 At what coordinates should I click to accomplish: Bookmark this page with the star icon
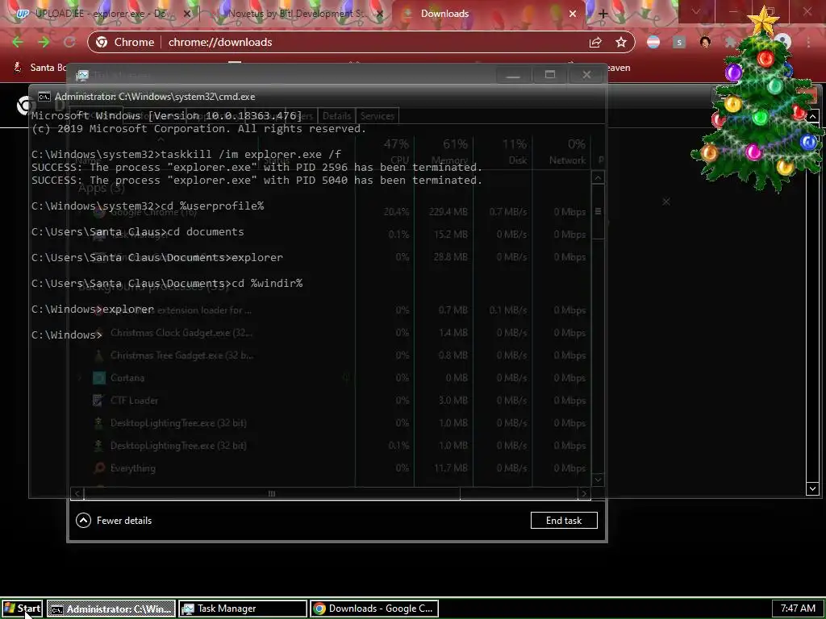(x=621, y=42)
